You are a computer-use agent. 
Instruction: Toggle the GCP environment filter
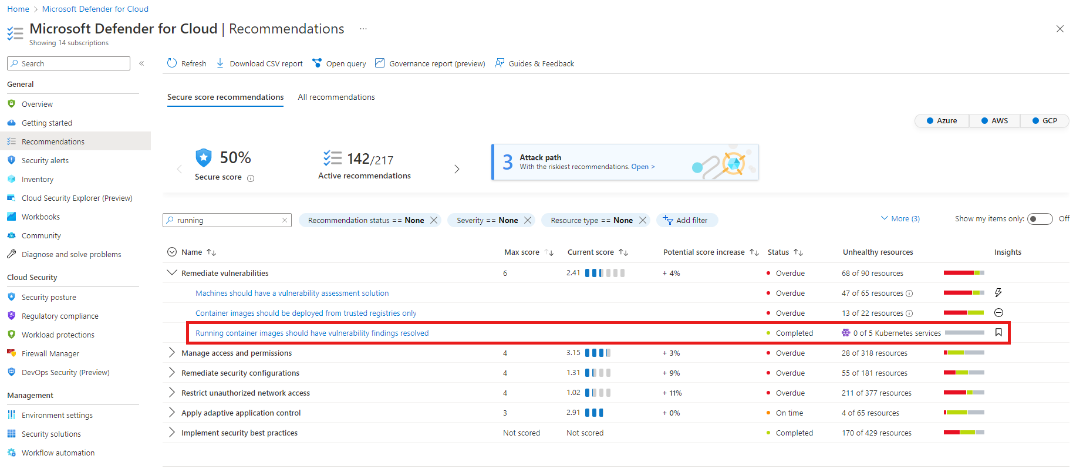coord(1045,120)
